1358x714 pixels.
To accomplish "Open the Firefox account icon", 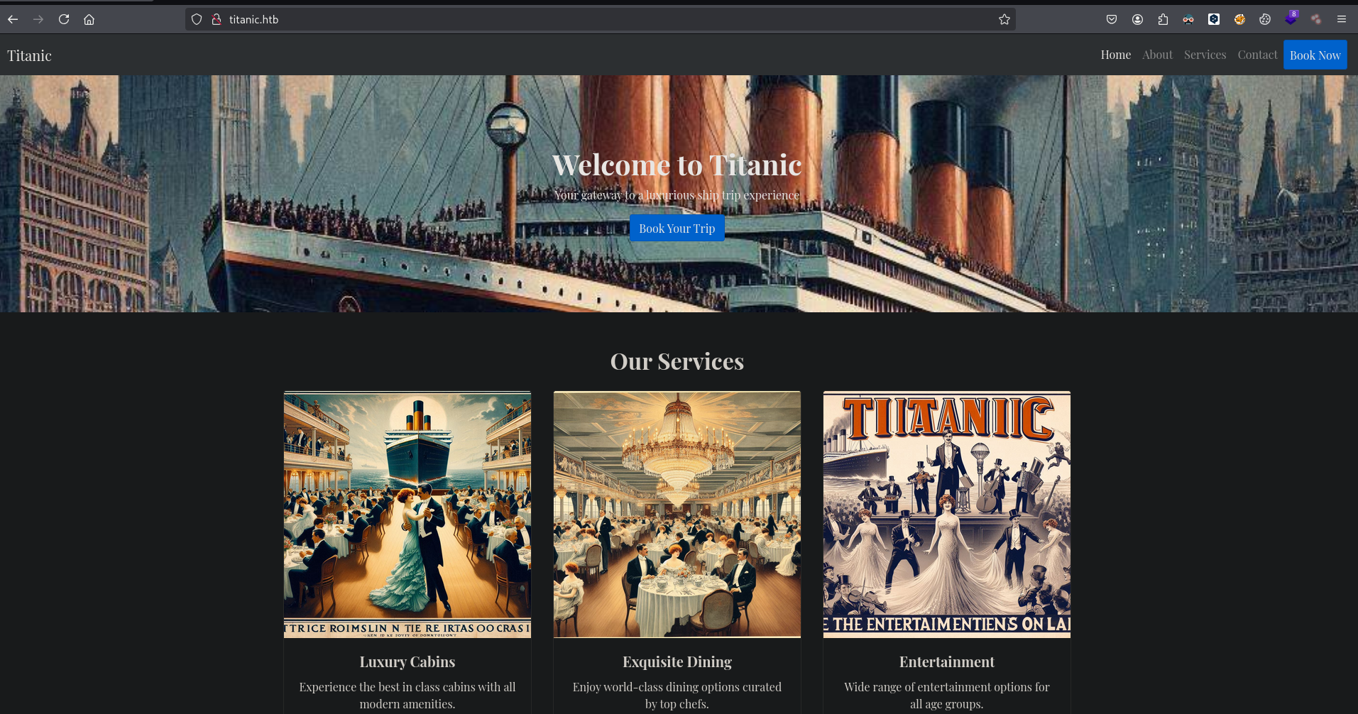I will [1137, 19].
